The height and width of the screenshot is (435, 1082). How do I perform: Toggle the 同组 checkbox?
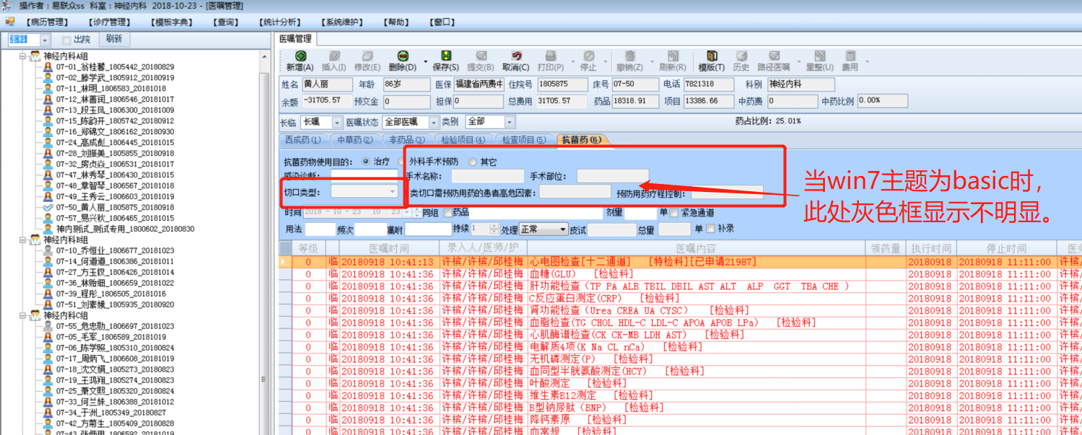(x=448, y=213)
